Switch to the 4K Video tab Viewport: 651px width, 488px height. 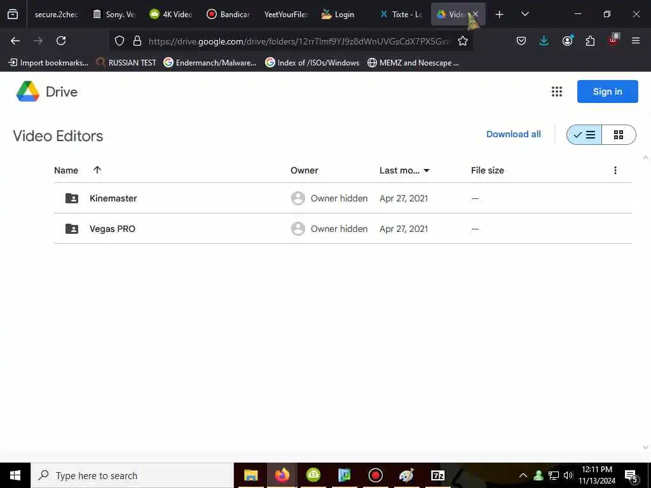tap(171, 14)
